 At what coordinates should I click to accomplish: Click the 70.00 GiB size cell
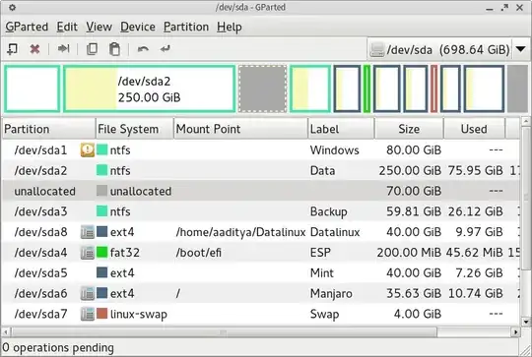(x=414, y=191)
